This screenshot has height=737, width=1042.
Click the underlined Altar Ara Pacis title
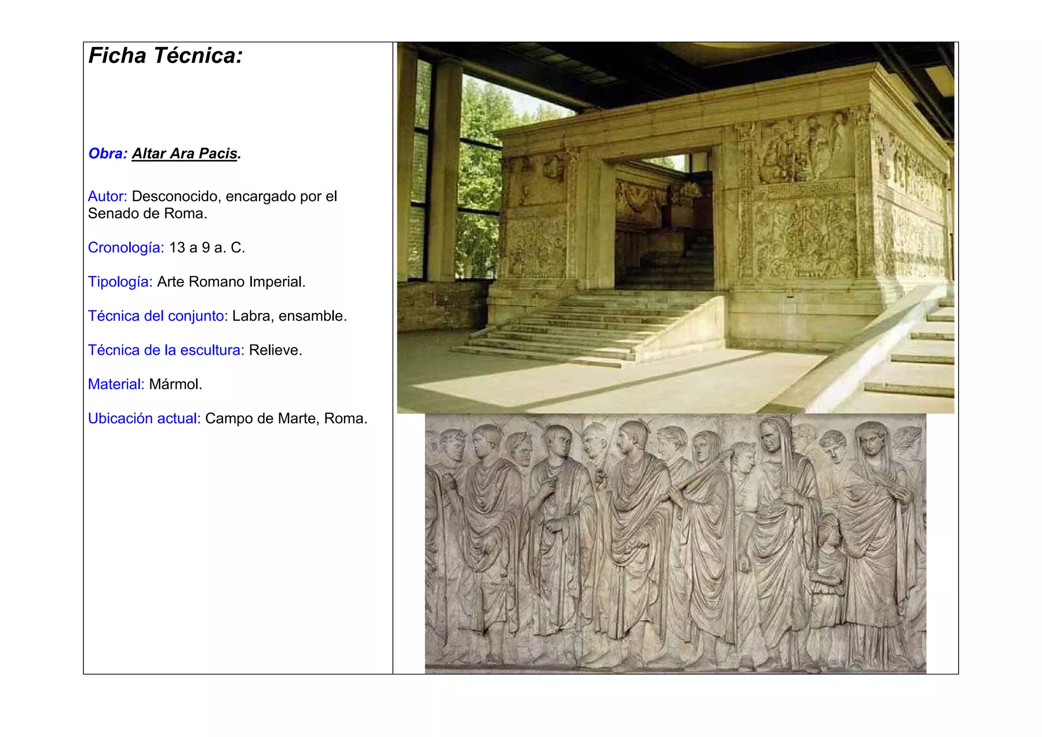click(x=185, y=154)
